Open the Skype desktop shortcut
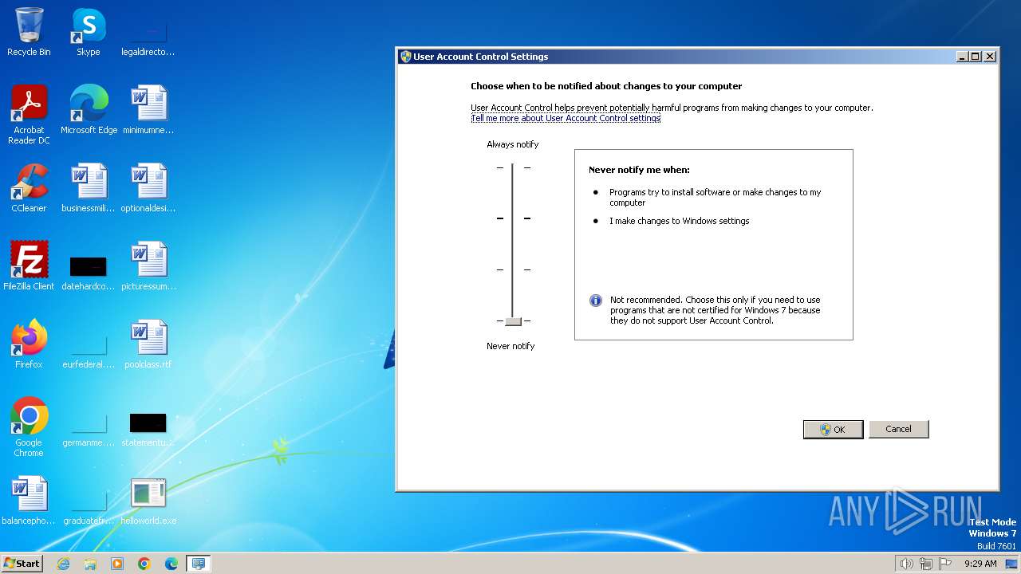The image size is (1021, 574). 89,32
